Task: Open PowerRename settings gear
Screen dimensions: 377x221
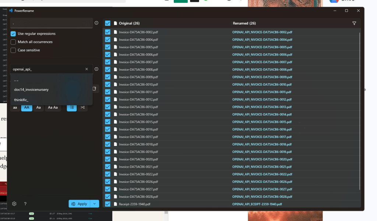Action: tap(14, 204)
